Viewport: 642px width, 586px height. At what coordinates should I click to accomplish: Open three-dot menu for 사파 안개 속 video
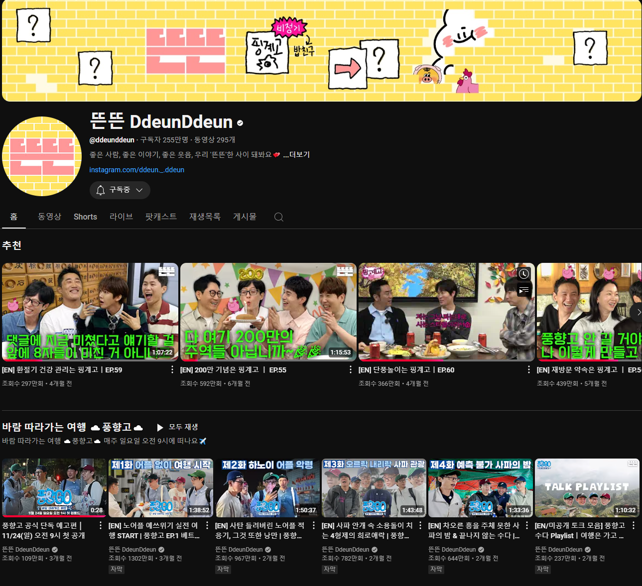tap(420, 525)
